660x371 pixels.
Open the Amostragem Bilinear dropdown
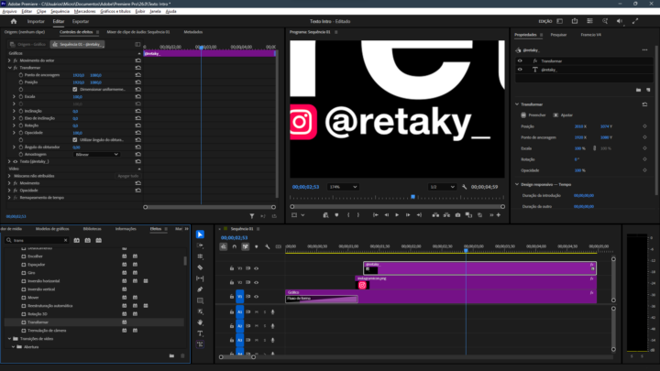click(96, 155)
